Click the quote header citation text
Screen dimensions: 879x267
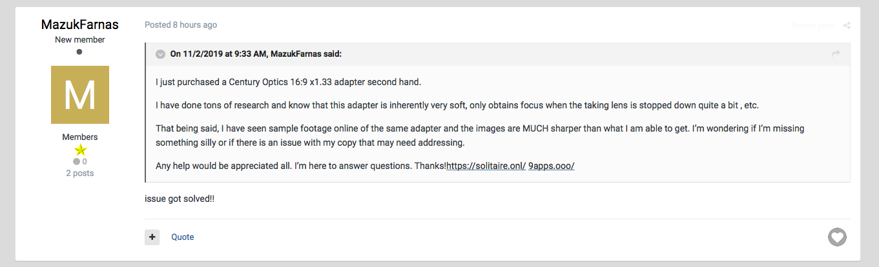pos(256,54)
